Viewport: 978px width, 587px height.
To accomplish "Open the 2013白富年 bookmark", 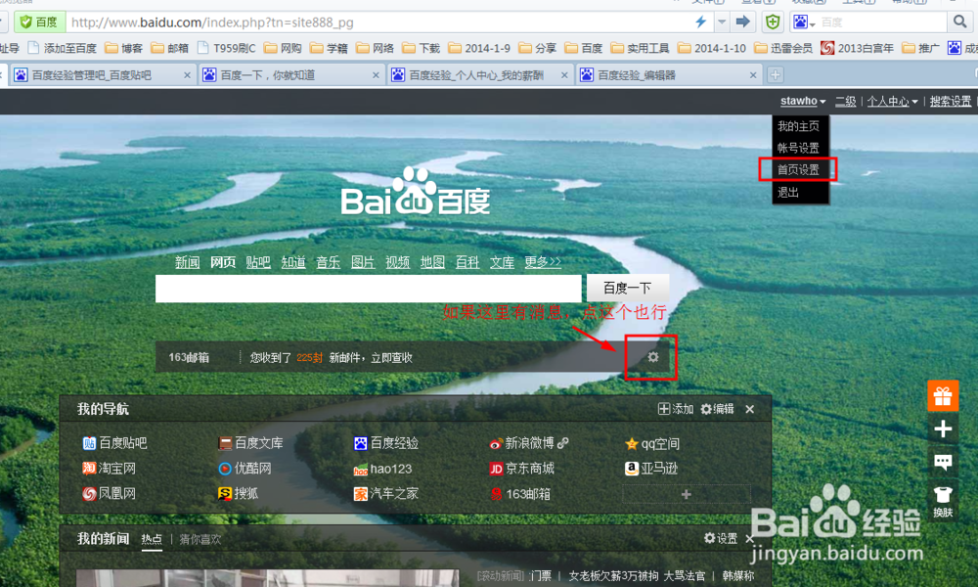I will click(x=857, y=48).
